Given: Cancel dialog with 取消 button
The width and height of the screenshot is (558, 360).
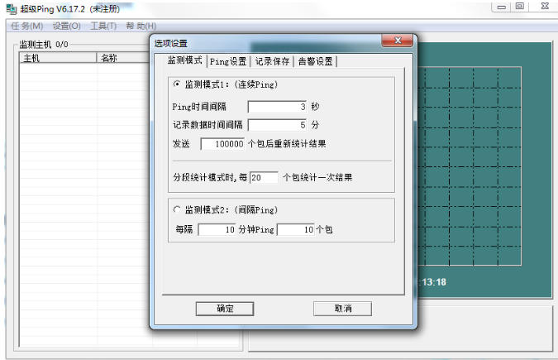Looking at the screenshot, I should tap(343, 309).
